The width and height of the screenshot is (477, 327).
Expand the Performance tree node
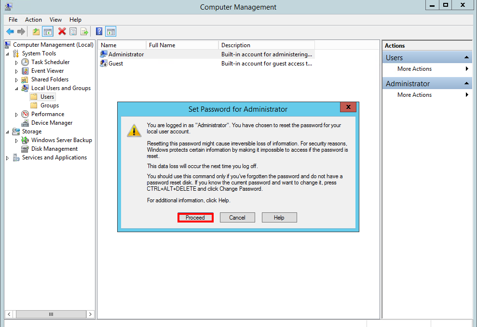click(x=16, y=115)
